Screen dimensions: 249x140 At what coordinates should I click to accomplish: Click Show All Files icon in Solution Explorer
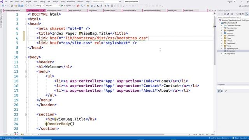[x=243, y=14]
